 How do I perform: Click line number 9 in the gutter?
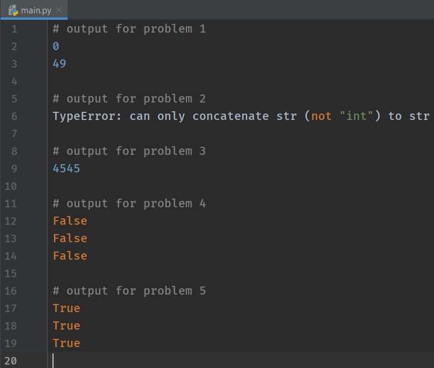click(x=14, y=168)
